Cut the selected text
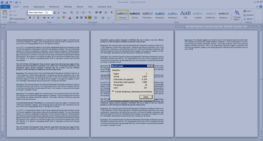 pos(12,11)
